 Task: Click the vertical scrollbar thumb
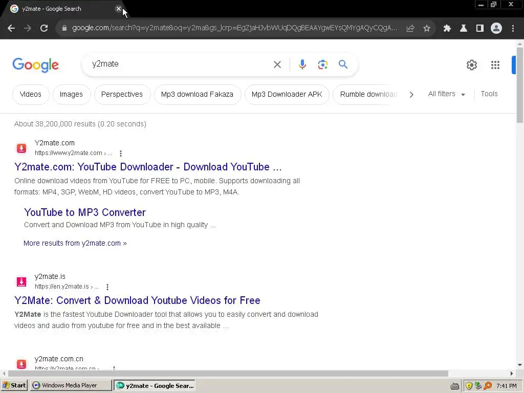tap(520, 85)
